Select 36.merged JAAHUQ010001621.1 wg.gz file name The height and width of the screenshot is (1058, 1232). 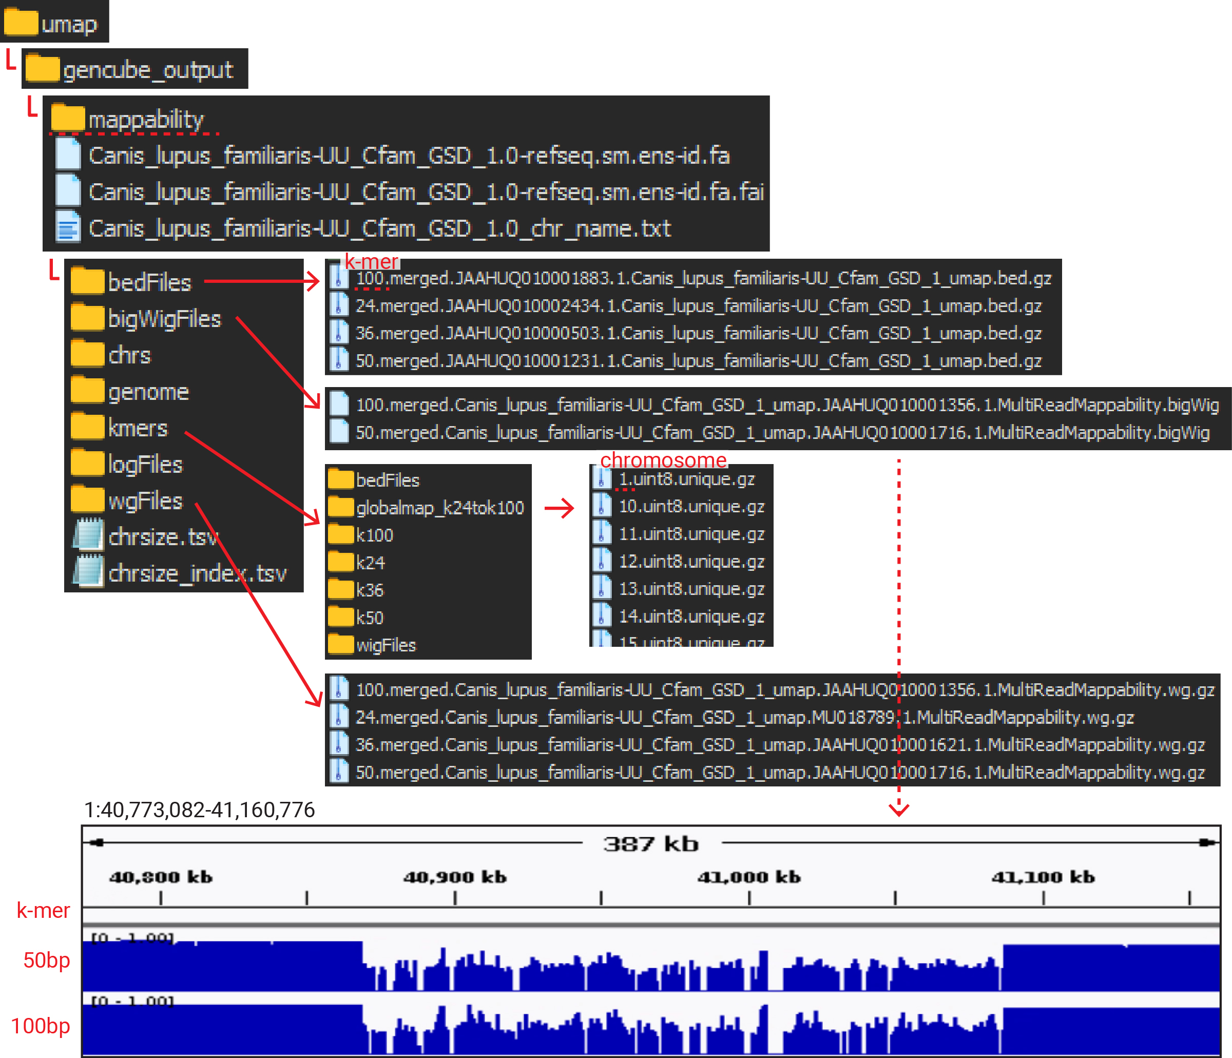click(x=780, y=744)
